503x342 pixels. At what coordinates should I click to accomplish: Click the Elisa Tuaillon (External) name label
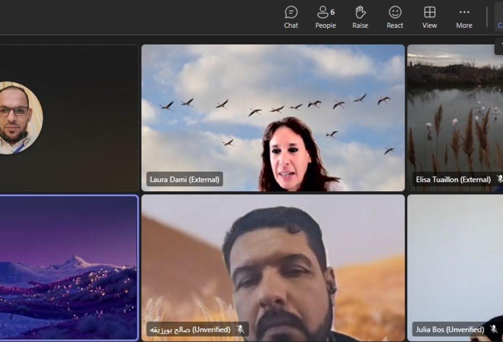(453, 180)
